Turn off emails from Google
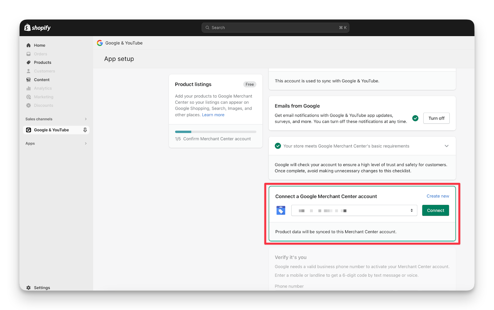The width and height of the screenshot is (494, 310). tap(436, 118)
